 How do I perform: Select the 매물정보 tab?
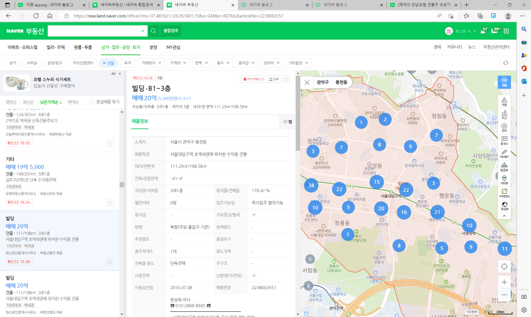click(140, 121)
